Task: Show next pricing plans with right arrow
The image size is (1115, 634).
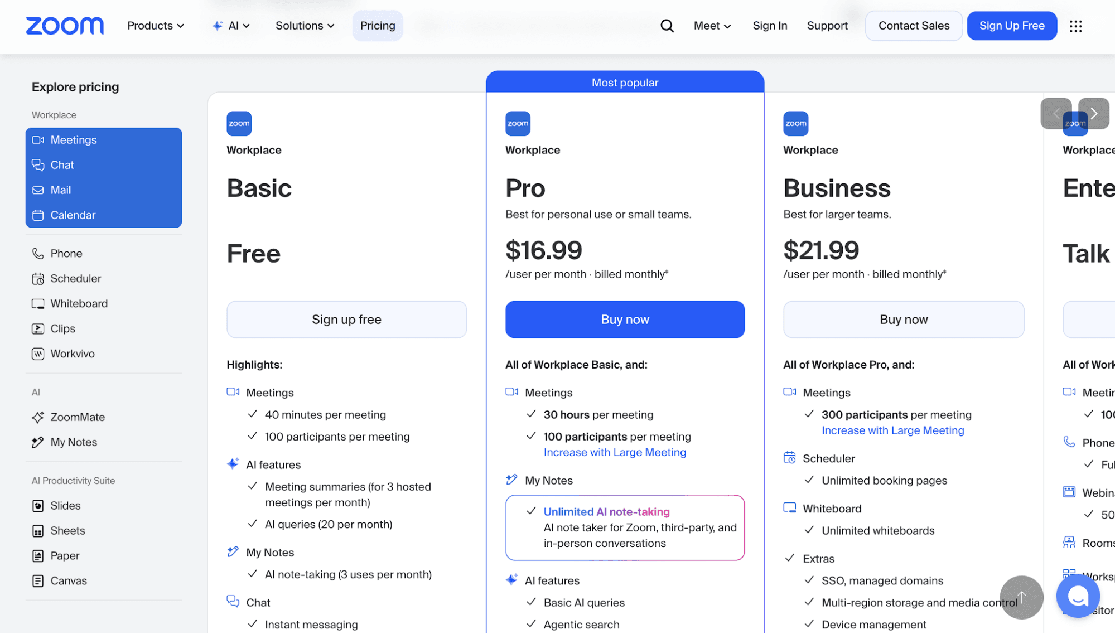Action: coord(1094,114)
